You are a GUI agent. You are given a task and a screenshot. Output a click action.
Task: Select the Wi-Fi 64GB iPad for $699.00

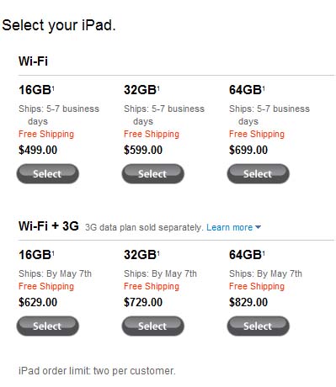coord(259,173)
